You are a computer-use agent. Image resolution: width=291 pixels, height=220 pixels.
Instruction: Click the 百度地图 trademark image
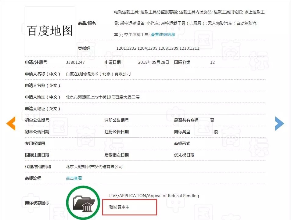tap(50, 31)
